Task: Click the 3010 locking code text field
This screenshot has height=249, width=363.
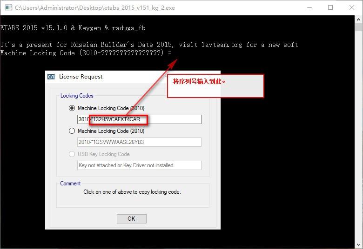Action: [x=139, y=119]
